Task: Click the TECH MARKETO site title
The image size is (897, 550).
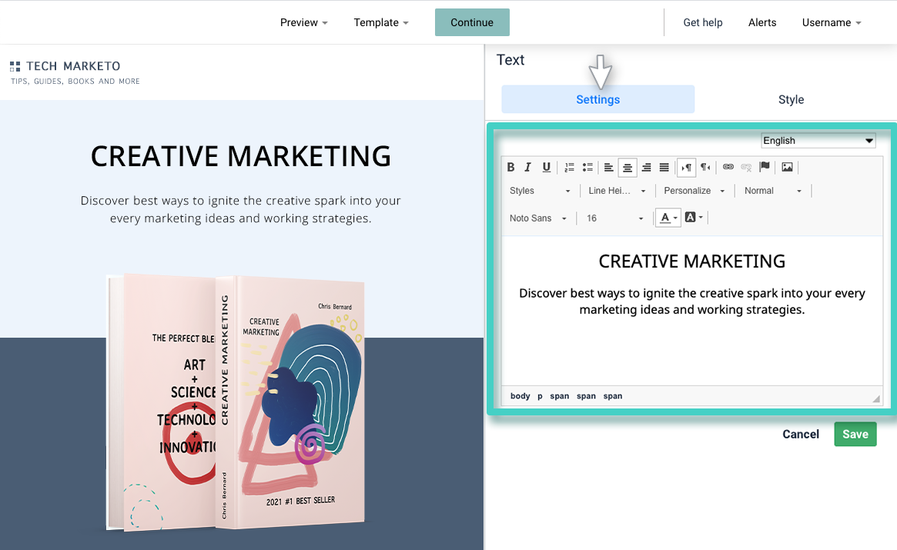Action: tap(73, 66)
